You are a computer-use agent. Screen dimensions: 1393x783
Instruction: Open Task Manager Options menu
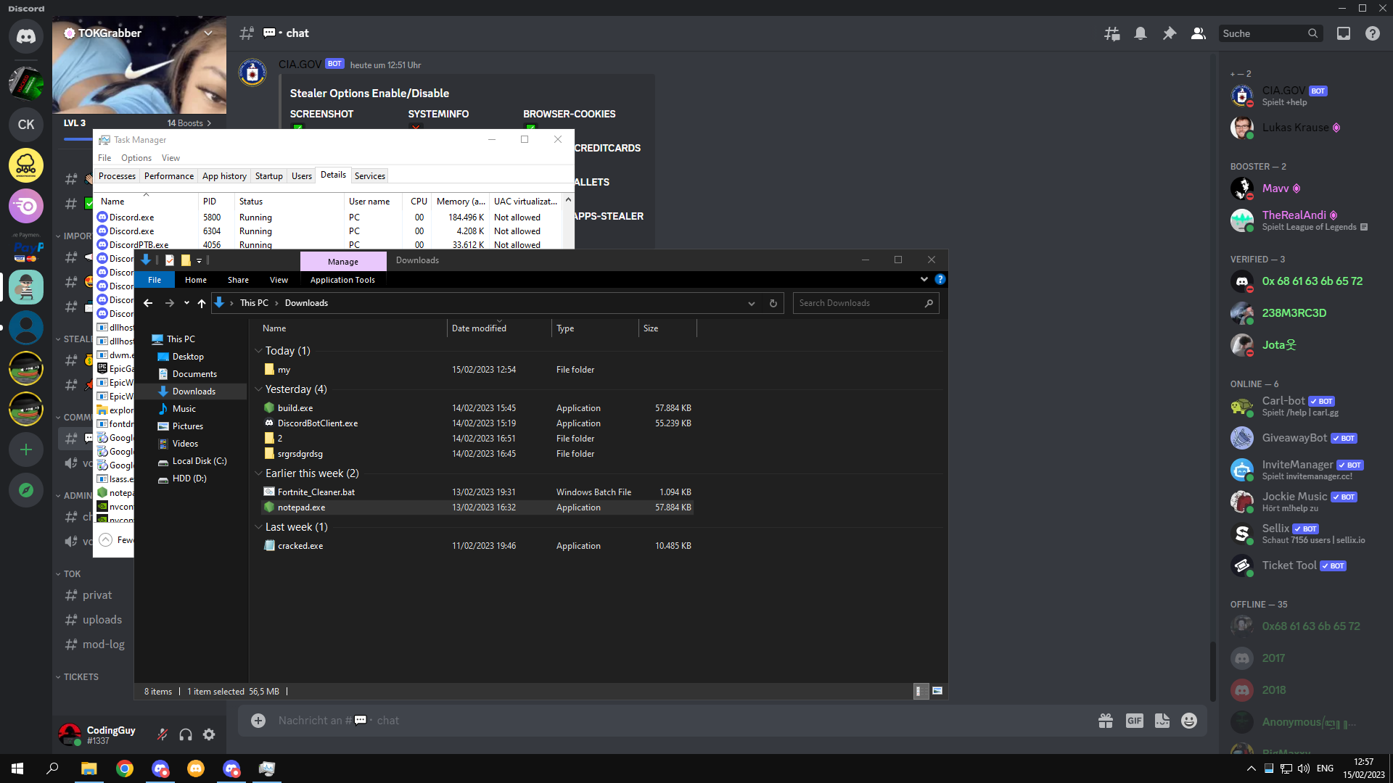coord(136,158)
